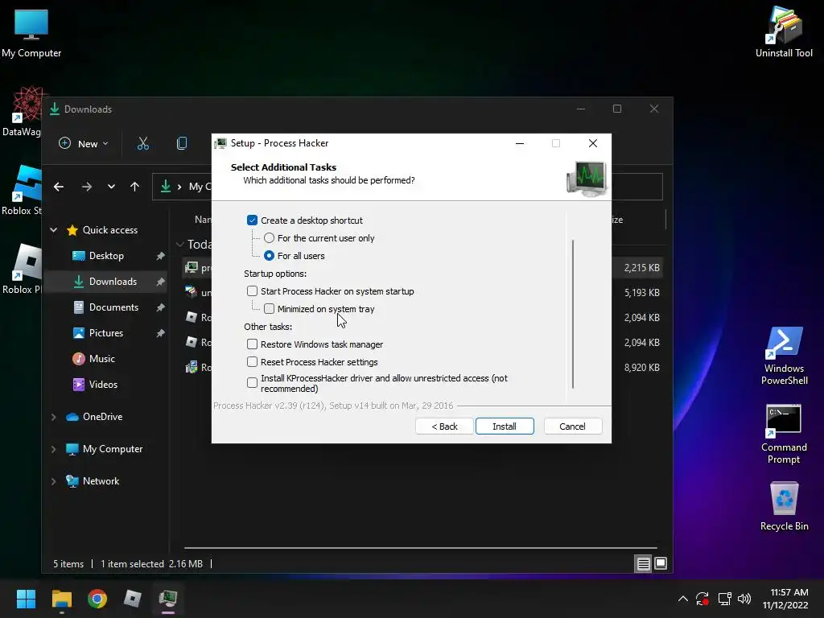Image resolution: width=824 pixels, height=618 pixels.
Task: Open recent locations chevron in Explorer
Action: [x=111, y=187]
